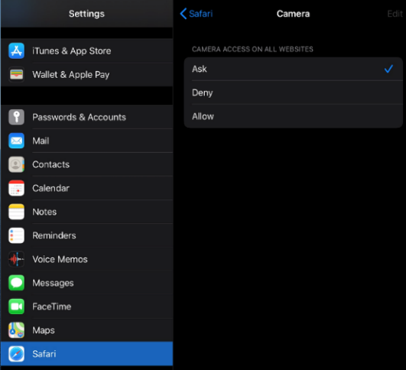406x370 pixels.
Task: Select Deny for camera access
Action: 293,92
